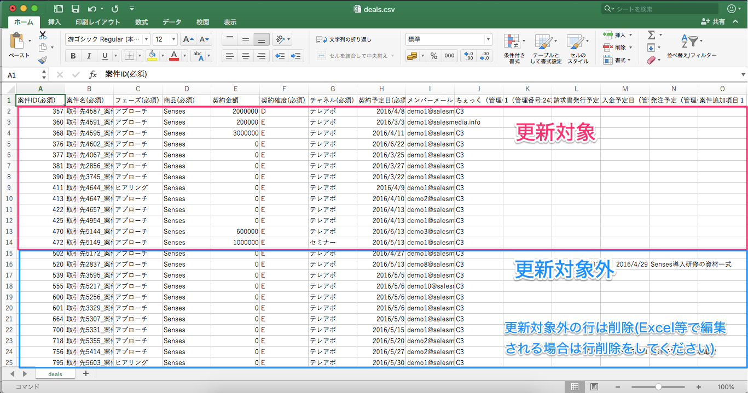Screen dimensions: 748x393
Task: Toggle center text horizontally
Action: [x=246, y=56]
